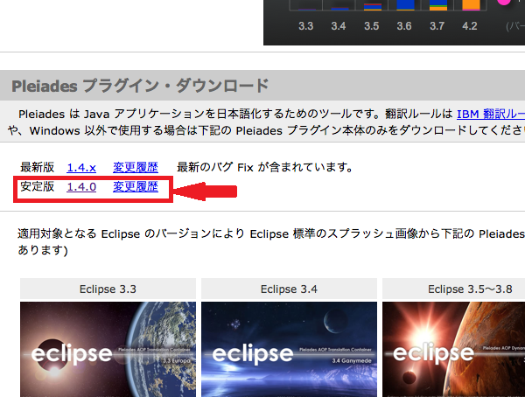525x397 pixels.
Task: Open 変更履歴 link beside 安定版
Action: [136, 186]
